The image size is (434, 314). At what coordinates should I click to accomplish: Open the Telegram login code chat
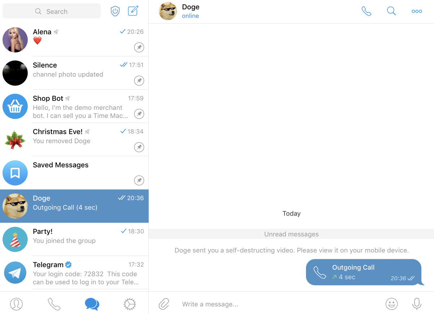coord(74,273)
